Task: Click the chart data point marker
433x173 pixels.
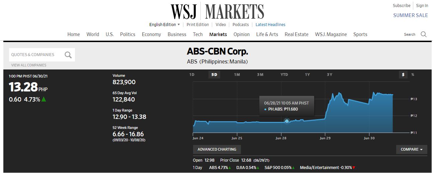Action: click(287, 121)
